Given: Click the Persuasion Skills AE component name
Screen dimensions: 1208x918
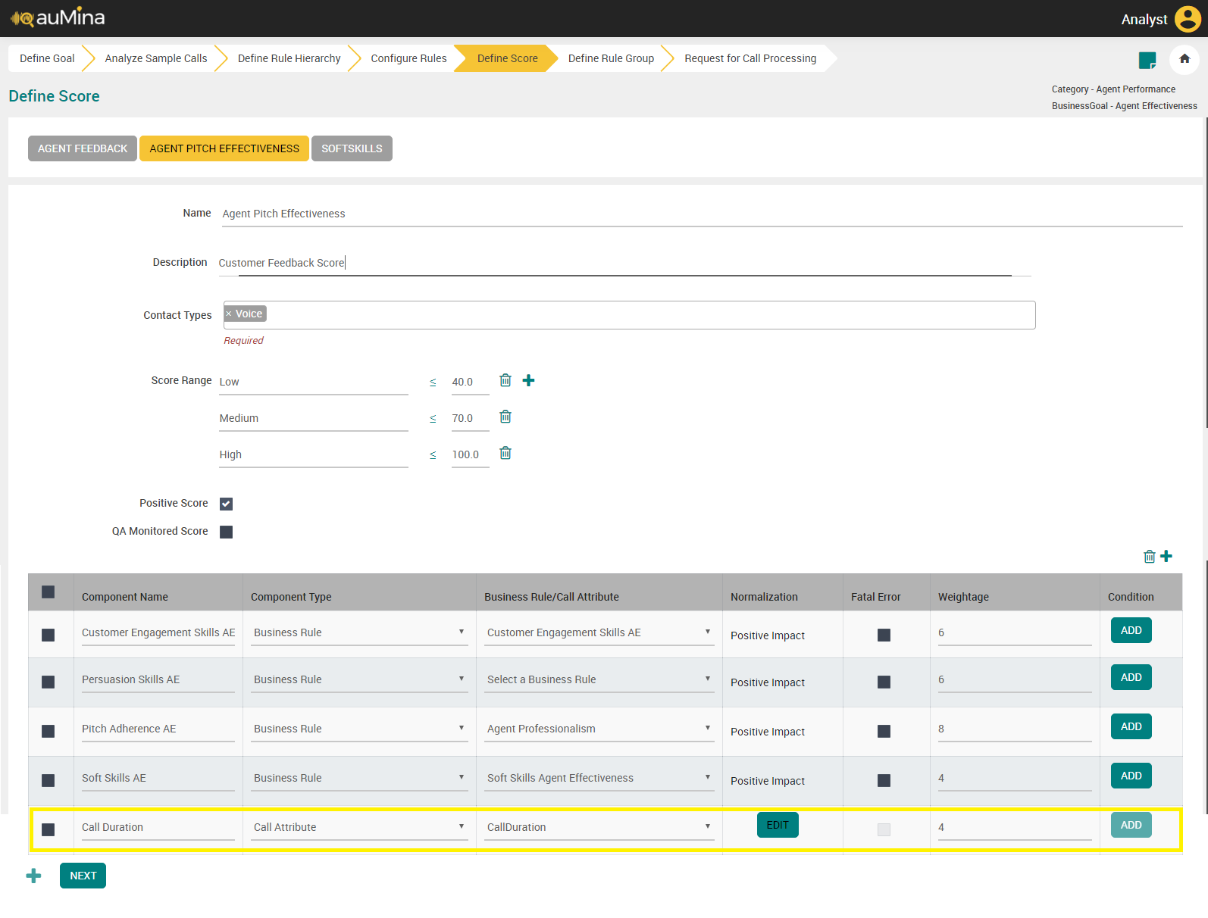Looking at the screenshot, I should [158, 680].
